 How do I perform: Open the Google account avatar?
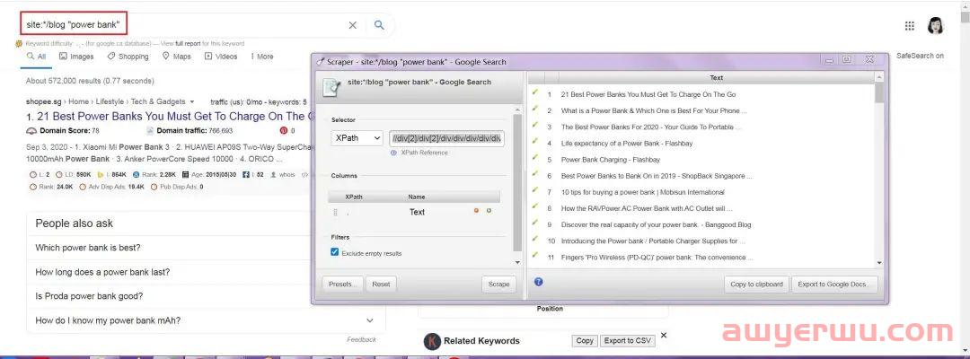click(936, 25)
